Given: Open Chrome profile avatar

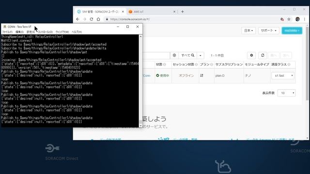Looking at the screenshot, I should (297, 19).
